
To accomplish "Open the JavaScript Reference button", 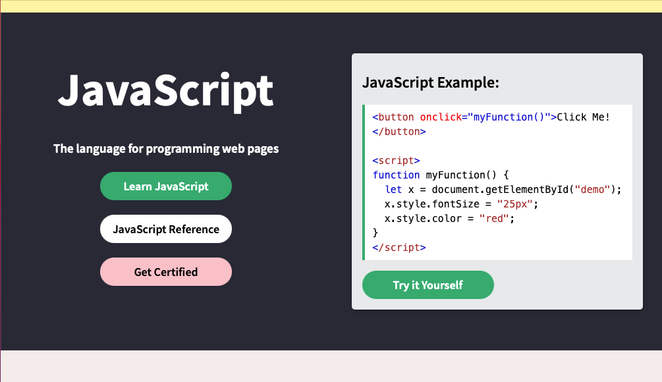I will pyautogui.click(x=166, y=229).
